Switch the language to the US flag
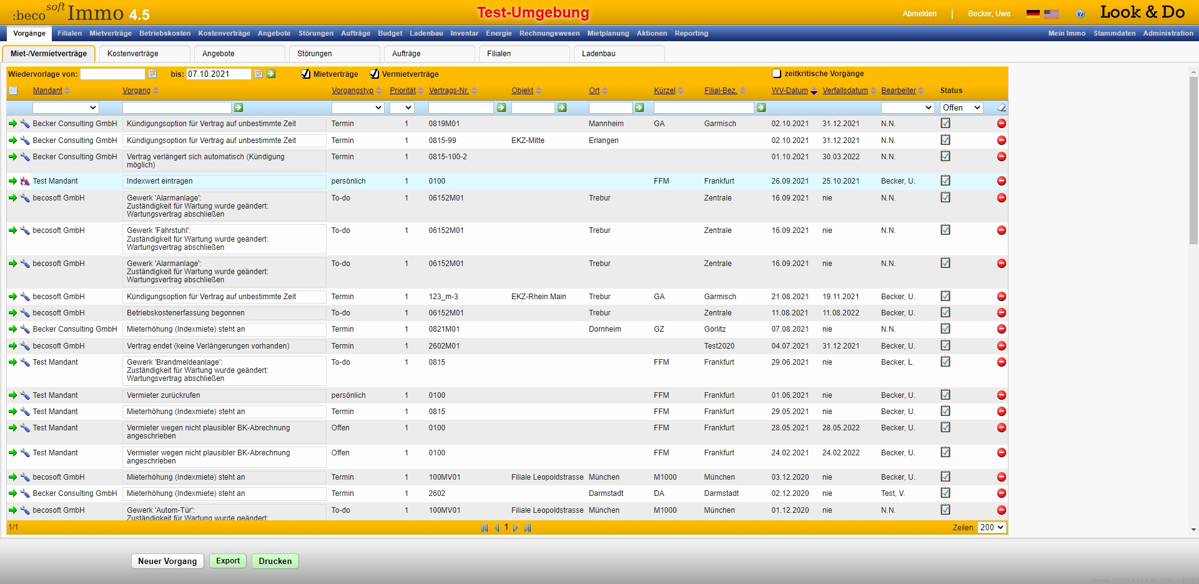 pyautogui.click(x=1052, y=14)
